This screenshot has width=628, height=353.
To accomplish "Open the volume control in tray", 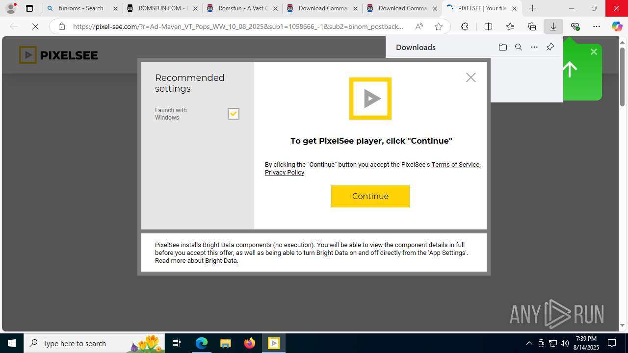I will (x=565, y=343).
